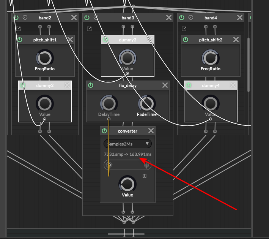Click the band4 popout arrow icon

184,29
